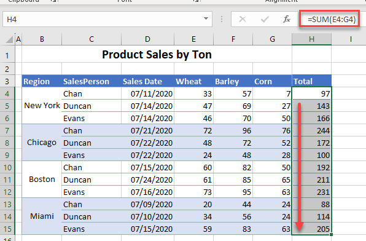Click the date cell 07/11/2020
Image resolution: width=366 pixels, height=241 pixels.
click(x=147, y=93)
